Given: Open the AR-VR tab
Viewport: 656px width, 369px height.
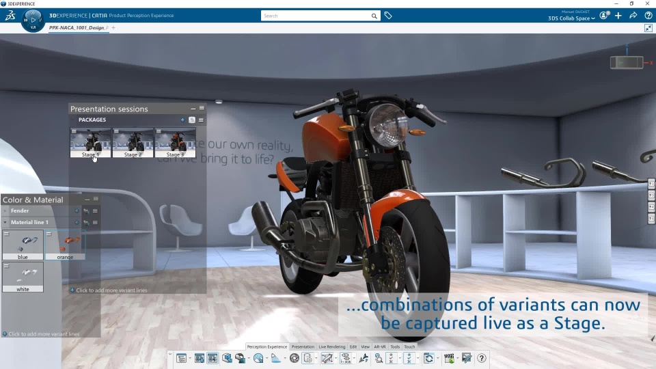Looking at the screenshot, I should 380,347.
